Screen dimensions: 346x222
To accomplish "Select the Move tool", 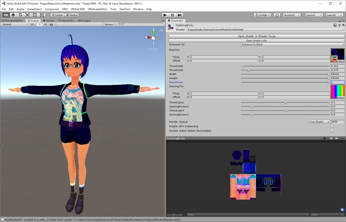I will point(13,15).
